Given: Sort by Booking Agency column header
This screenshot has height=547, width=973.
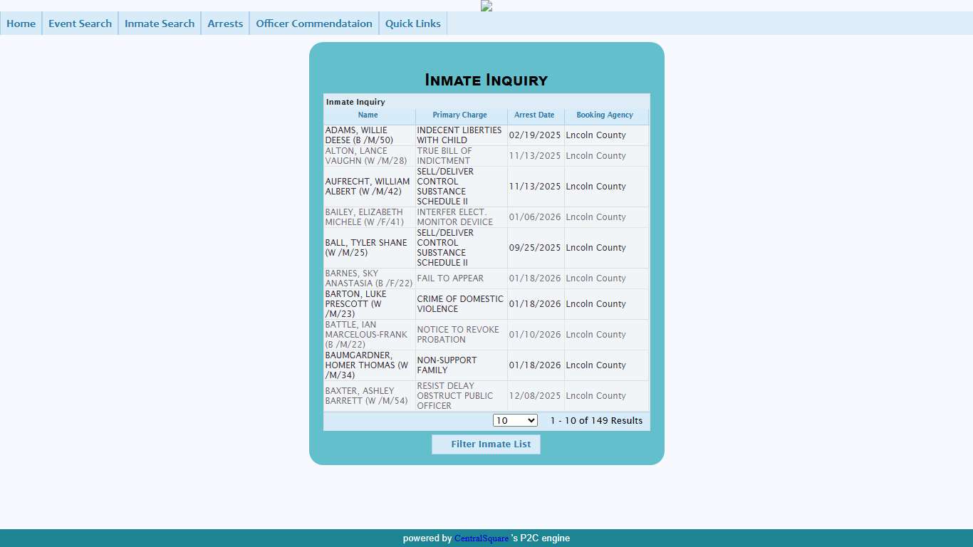Looking at the screenshot, I should (x=605, y=115).
